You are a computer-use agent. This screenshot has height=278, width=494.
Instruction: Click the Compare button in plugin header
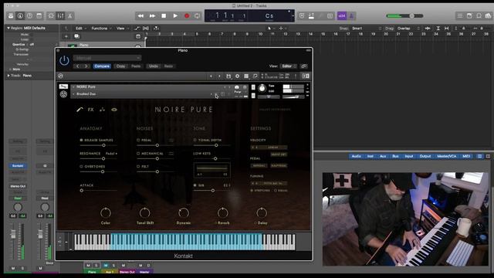102,66
